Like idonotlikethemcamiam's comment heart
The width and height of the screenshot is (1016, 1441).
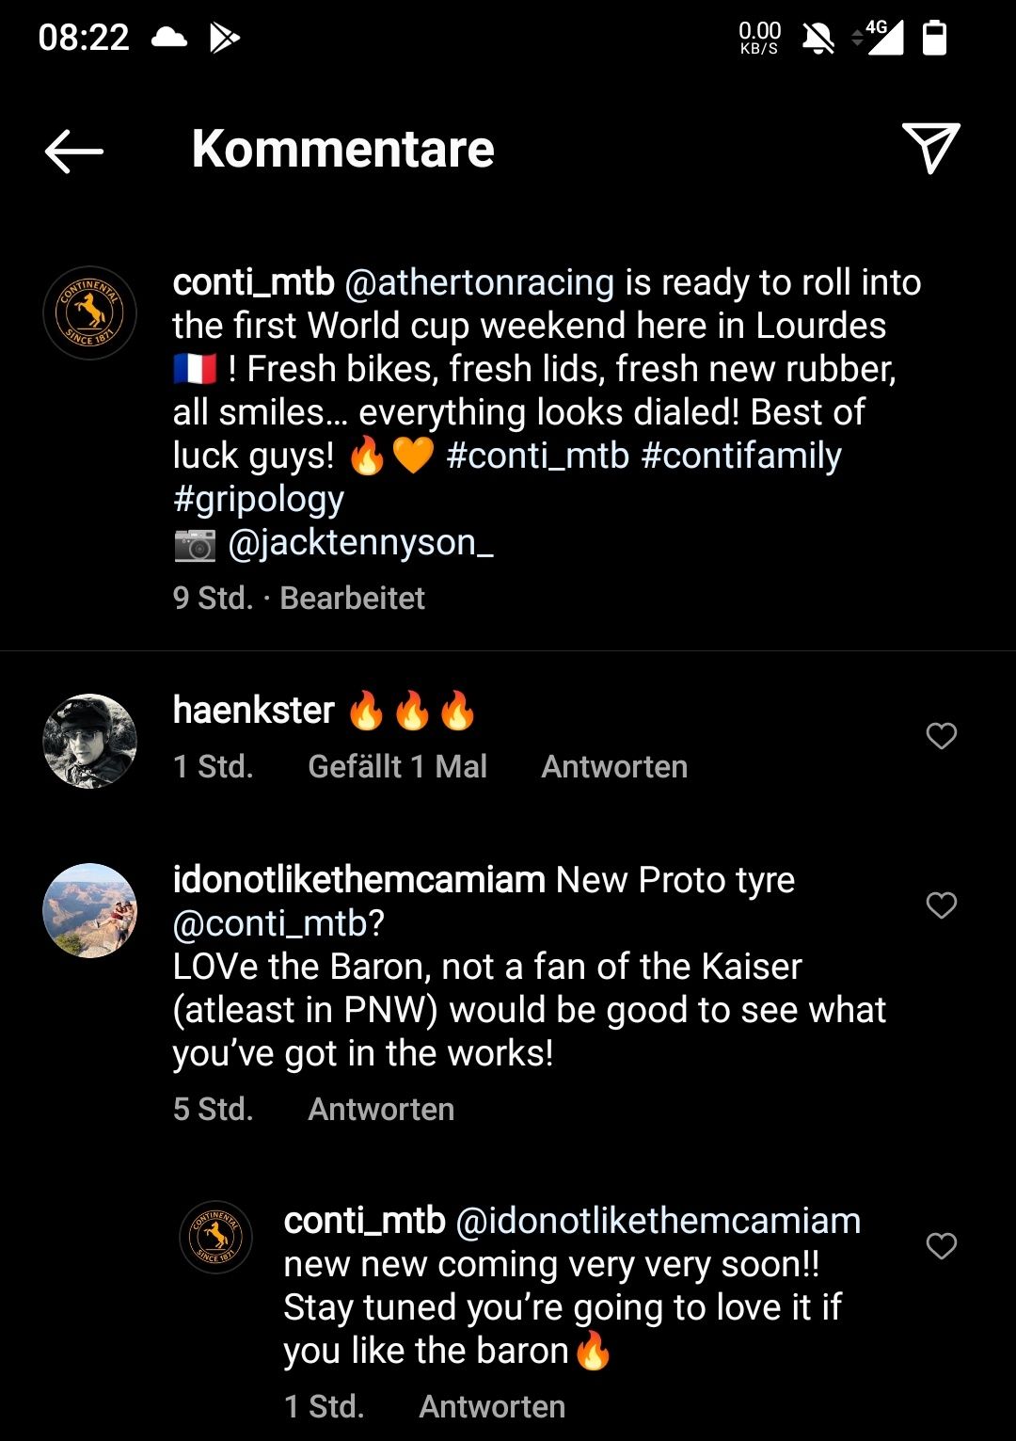coord(941,905)
